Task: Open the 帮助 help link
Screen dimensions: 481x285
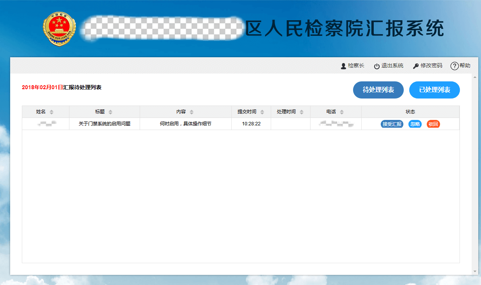Action: (465, 66)
